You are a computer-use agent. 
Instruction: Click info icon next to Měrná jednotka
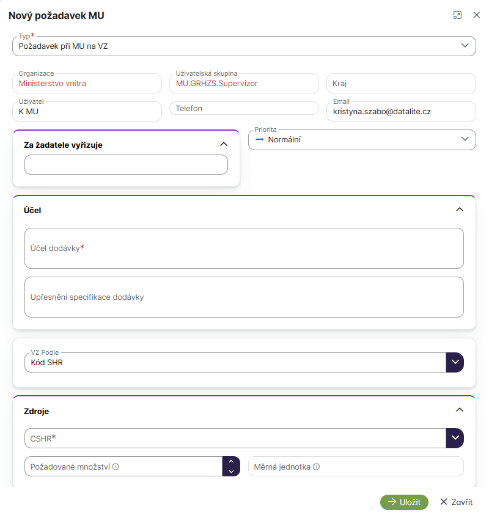(x=317, y=467)
